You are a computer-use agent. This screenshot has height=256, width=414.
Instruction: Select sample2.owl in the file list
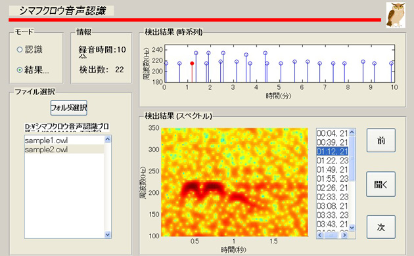click(x=64, y=150)
